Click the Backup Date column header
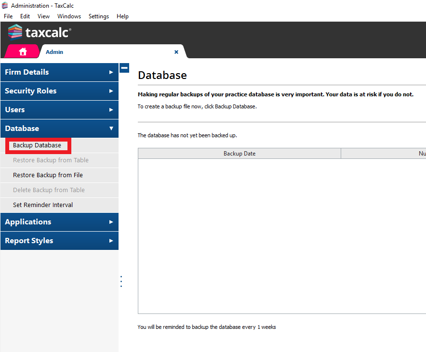426x352 pixels. click(x=240, y=153)
